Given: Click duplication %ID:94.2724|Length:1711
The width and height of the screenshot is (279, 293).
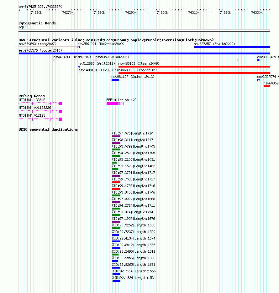Looking at the screenshot, I should [134, 205].
